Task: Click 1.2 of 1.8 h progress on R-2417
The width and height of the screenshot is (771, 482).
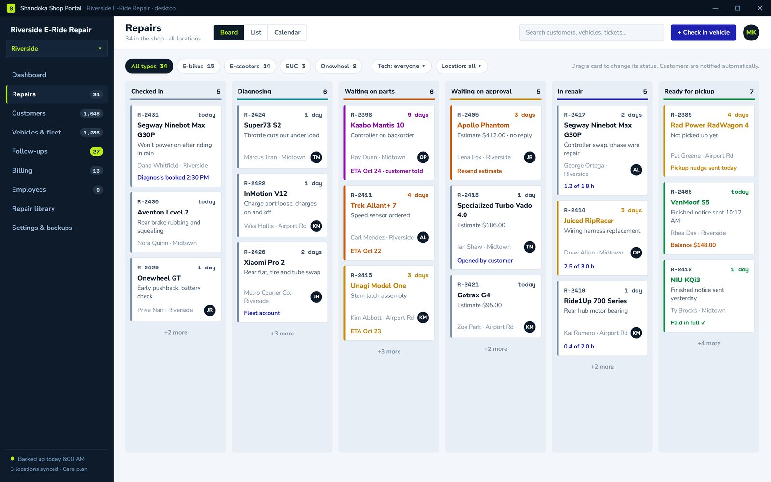Action: [x=579, y=186]
